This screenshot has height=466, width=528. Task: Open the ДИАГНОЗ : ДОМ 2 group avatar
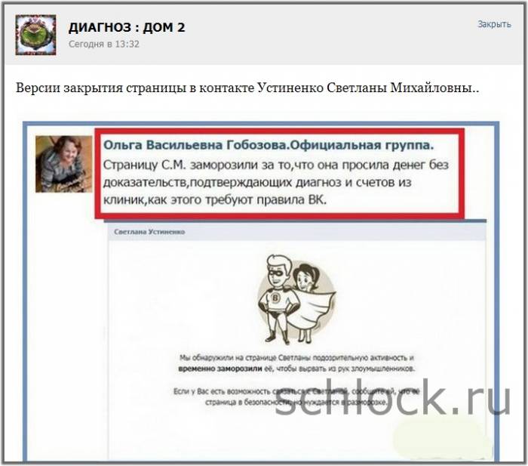click(35, 35)
